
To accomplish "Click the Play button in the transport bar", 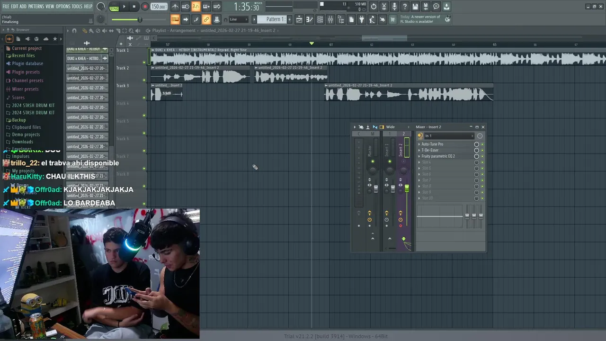I will click(124, 7).
